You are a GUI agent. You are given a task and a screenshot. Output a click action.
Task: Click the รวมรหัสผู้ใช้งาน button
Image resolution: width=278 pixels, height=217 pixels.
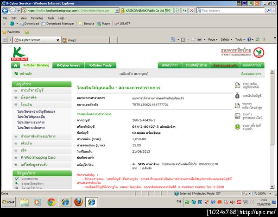(x=196, y=65)
